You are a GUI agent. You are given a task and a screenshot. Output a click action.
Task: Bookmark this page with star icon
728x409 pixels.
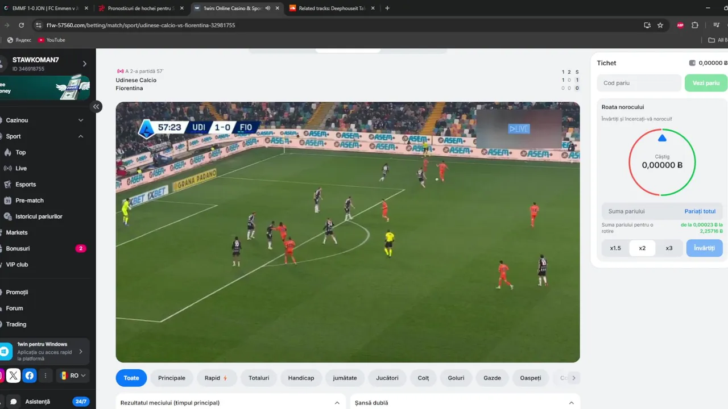(660, 25)
